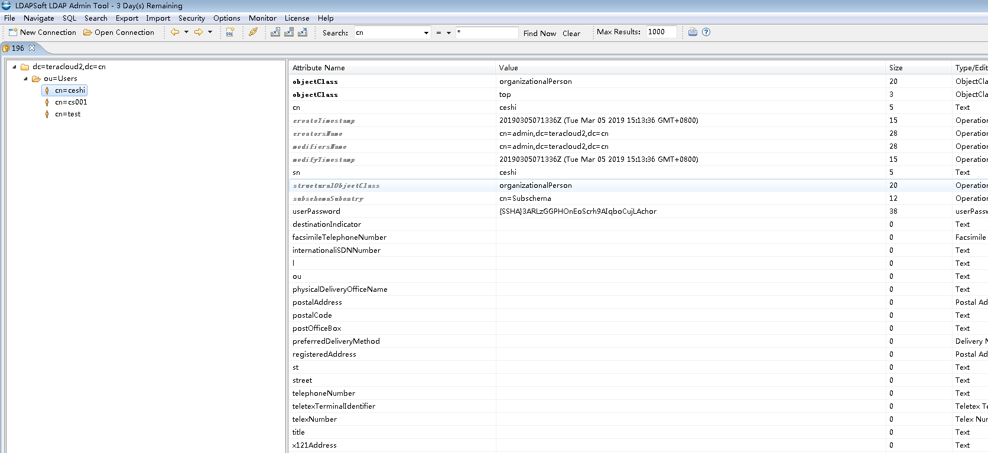Select the userPassword attribute row
The height and width of the screenshot is (453, 988).
(x=638, y=211)
